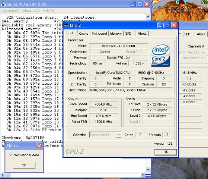Click the Technology value 65 nm
Viewport: 208px width, 179px height.
tap(97, 63)
